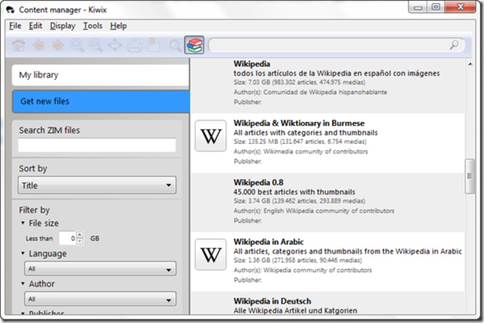Click the Home toolbar icon

(18, 46)
